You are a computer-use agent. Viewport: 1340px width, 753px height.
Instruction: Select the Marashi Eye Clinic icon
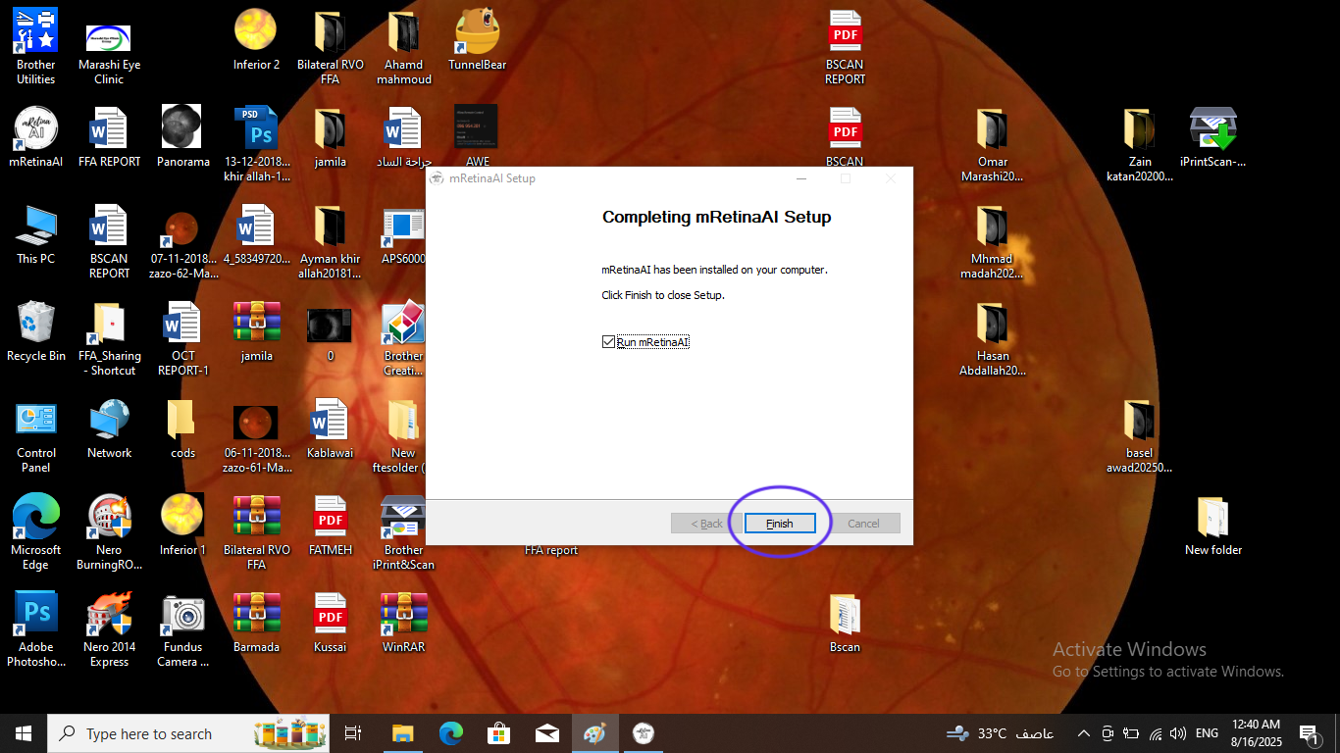(109, 38)
